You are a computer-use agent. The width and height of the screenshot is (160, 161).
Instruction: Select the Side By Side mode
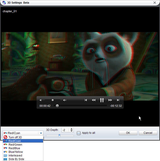coord(23,159)
